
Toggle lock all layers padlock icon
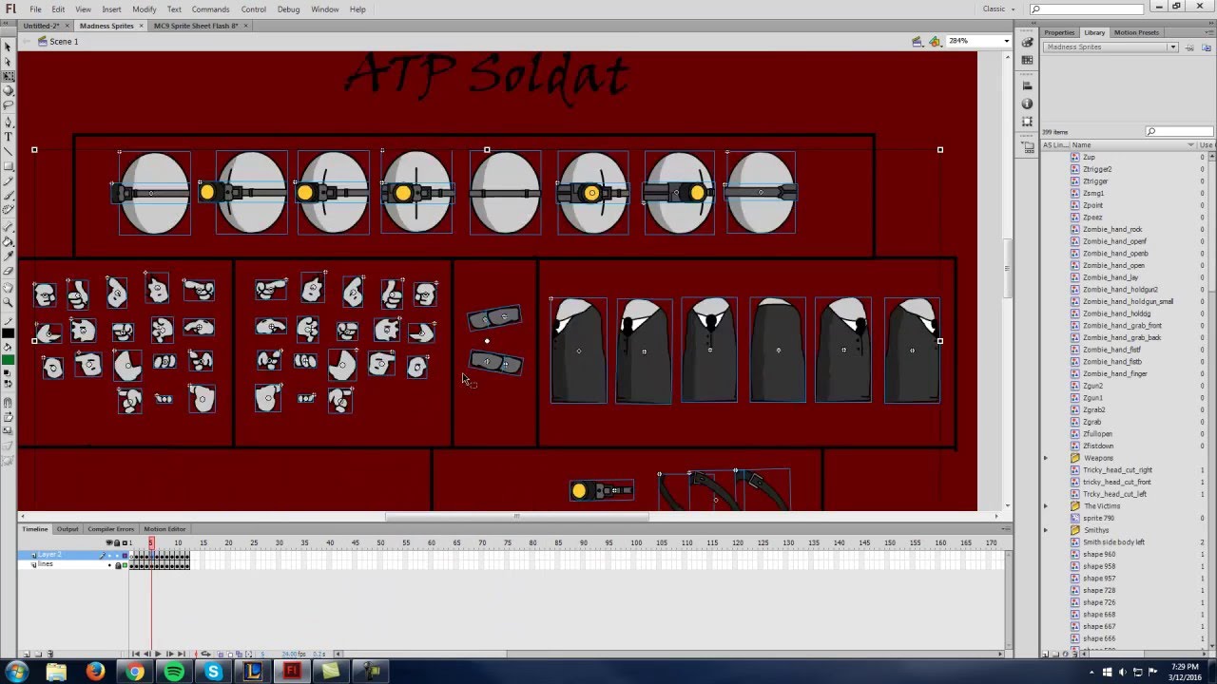[x=117, y=542]
